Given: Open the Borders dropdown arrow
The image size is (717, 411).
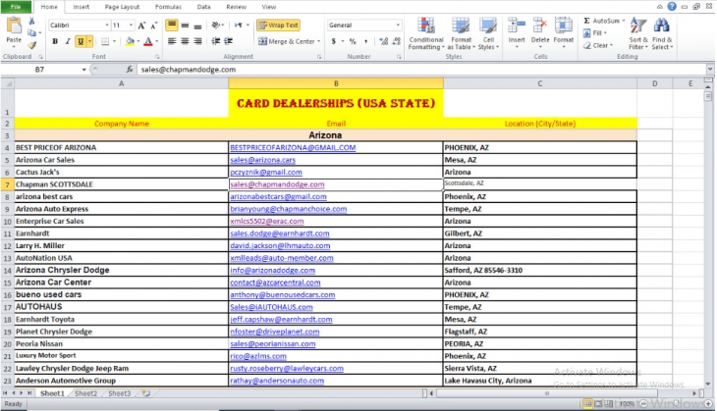Looking at the screenshot, I should [x=114, y=41].
